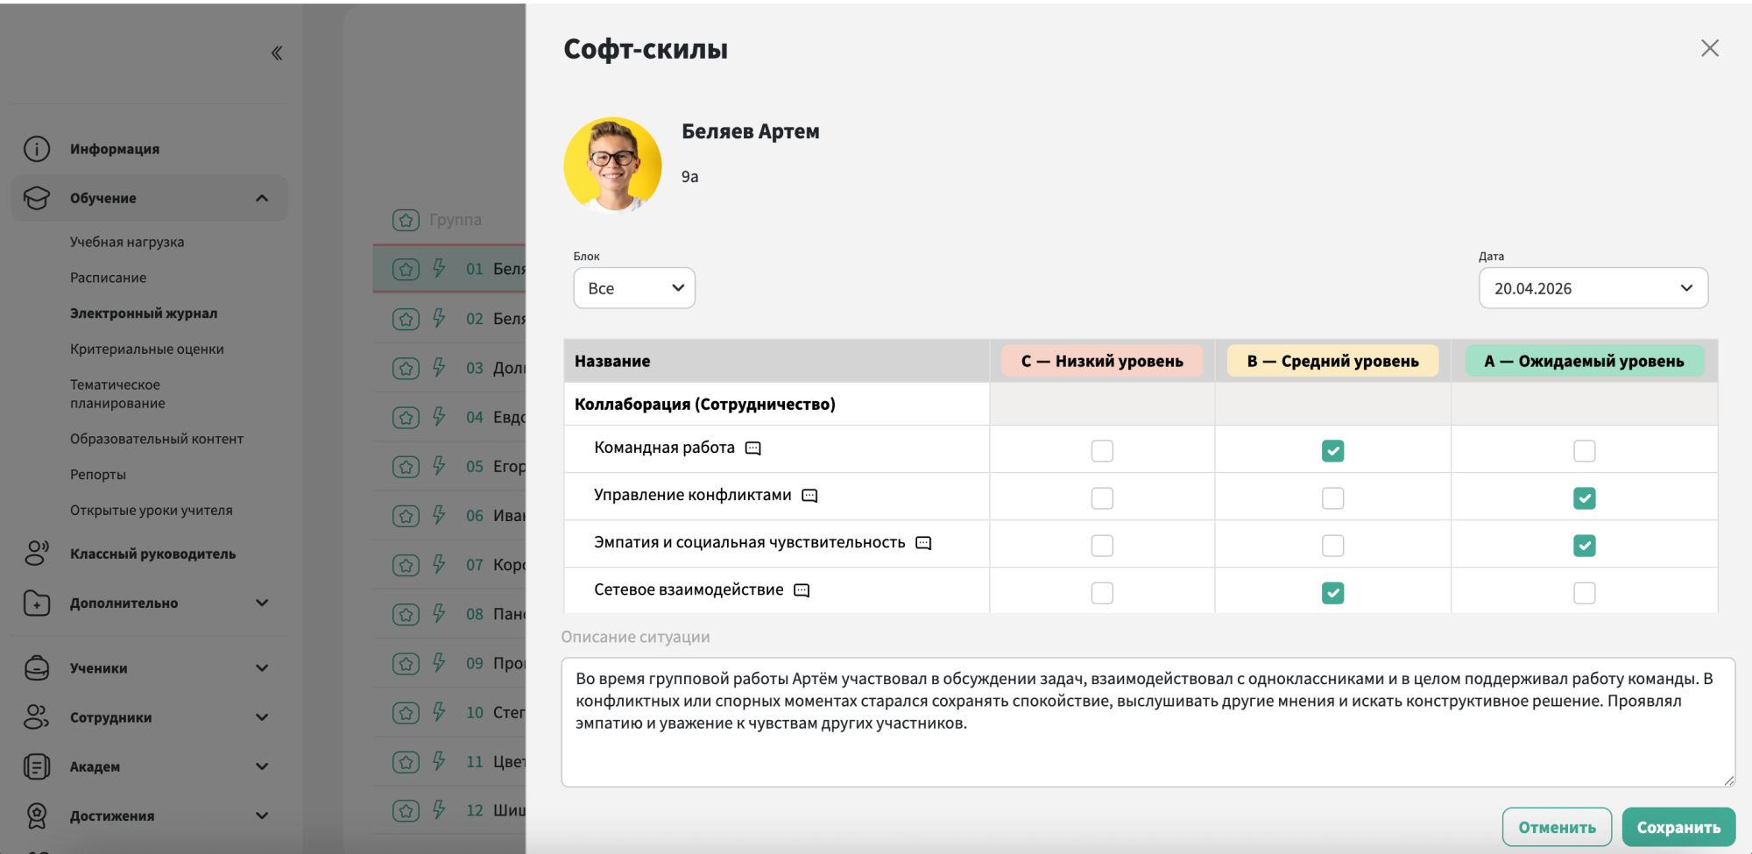
Task: Check expected level for Сетевое взаимодействие
Action: 1585,593
